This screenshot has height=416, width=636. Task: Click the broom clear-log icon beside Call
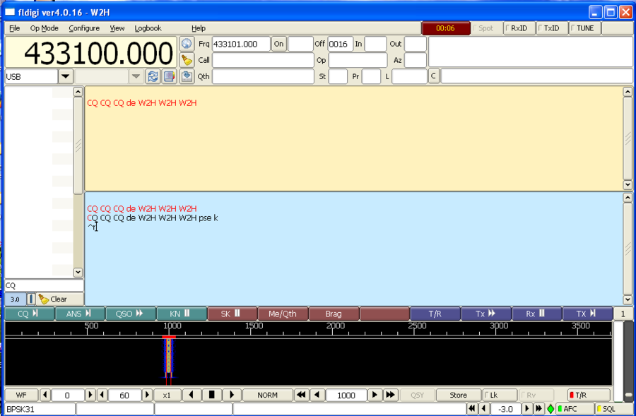click(187, 60)
